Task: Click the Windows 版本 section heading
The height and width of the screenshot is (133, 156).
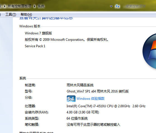Action: click(30, 26)
